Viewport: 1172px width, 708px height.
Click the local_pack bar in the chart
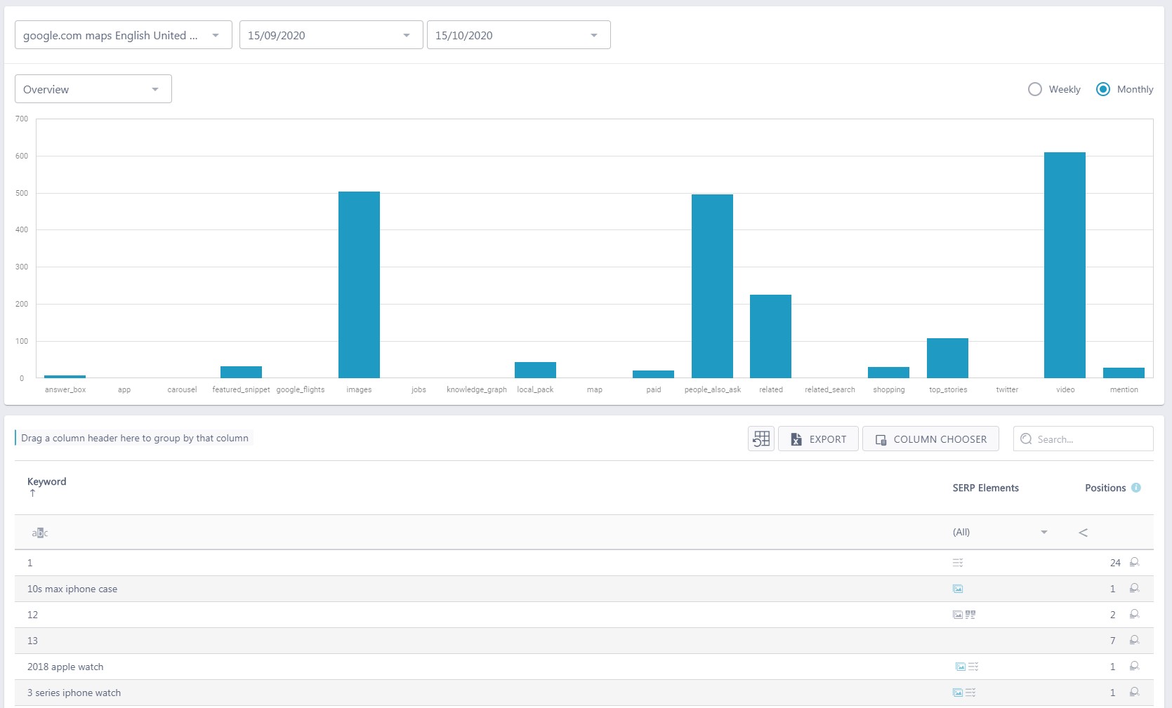point(535,370)
